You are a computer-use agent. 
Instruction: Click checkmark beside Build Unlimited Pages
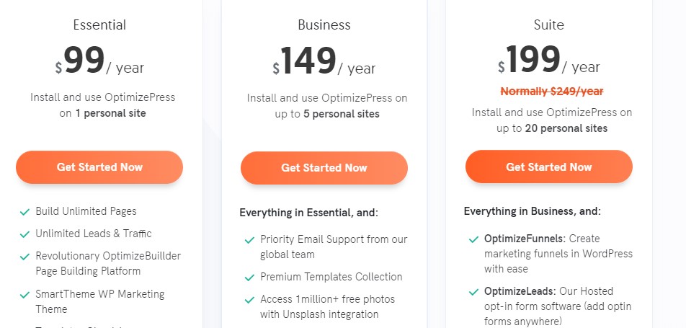(24, 212)
